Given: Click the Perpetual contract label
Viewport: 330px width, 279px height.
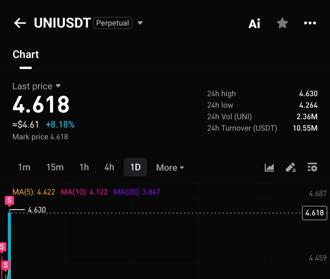Looking at the screenshot, I should tap(112, 23).
